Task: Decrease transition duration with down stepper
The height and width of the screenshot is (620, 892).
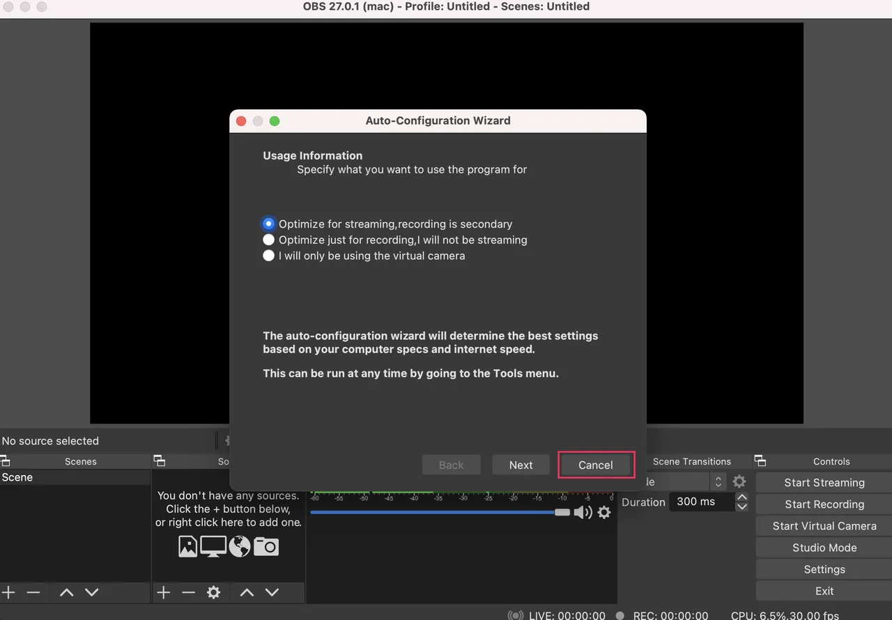Action: tap(742, 506)
